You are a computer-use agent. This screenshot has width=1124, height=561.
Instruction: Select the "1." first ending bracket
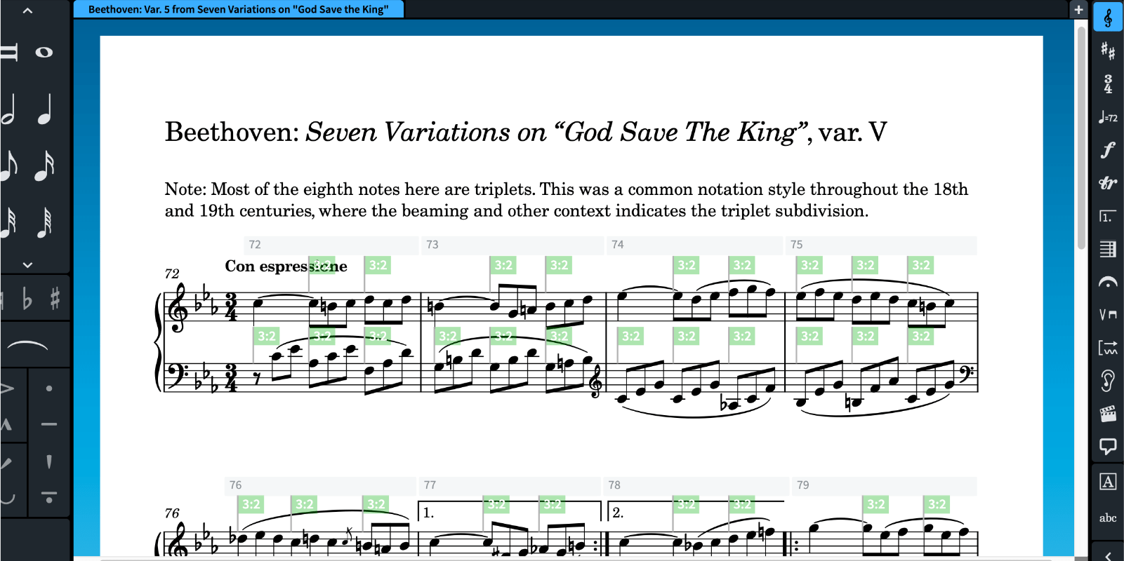coord(510,512)
